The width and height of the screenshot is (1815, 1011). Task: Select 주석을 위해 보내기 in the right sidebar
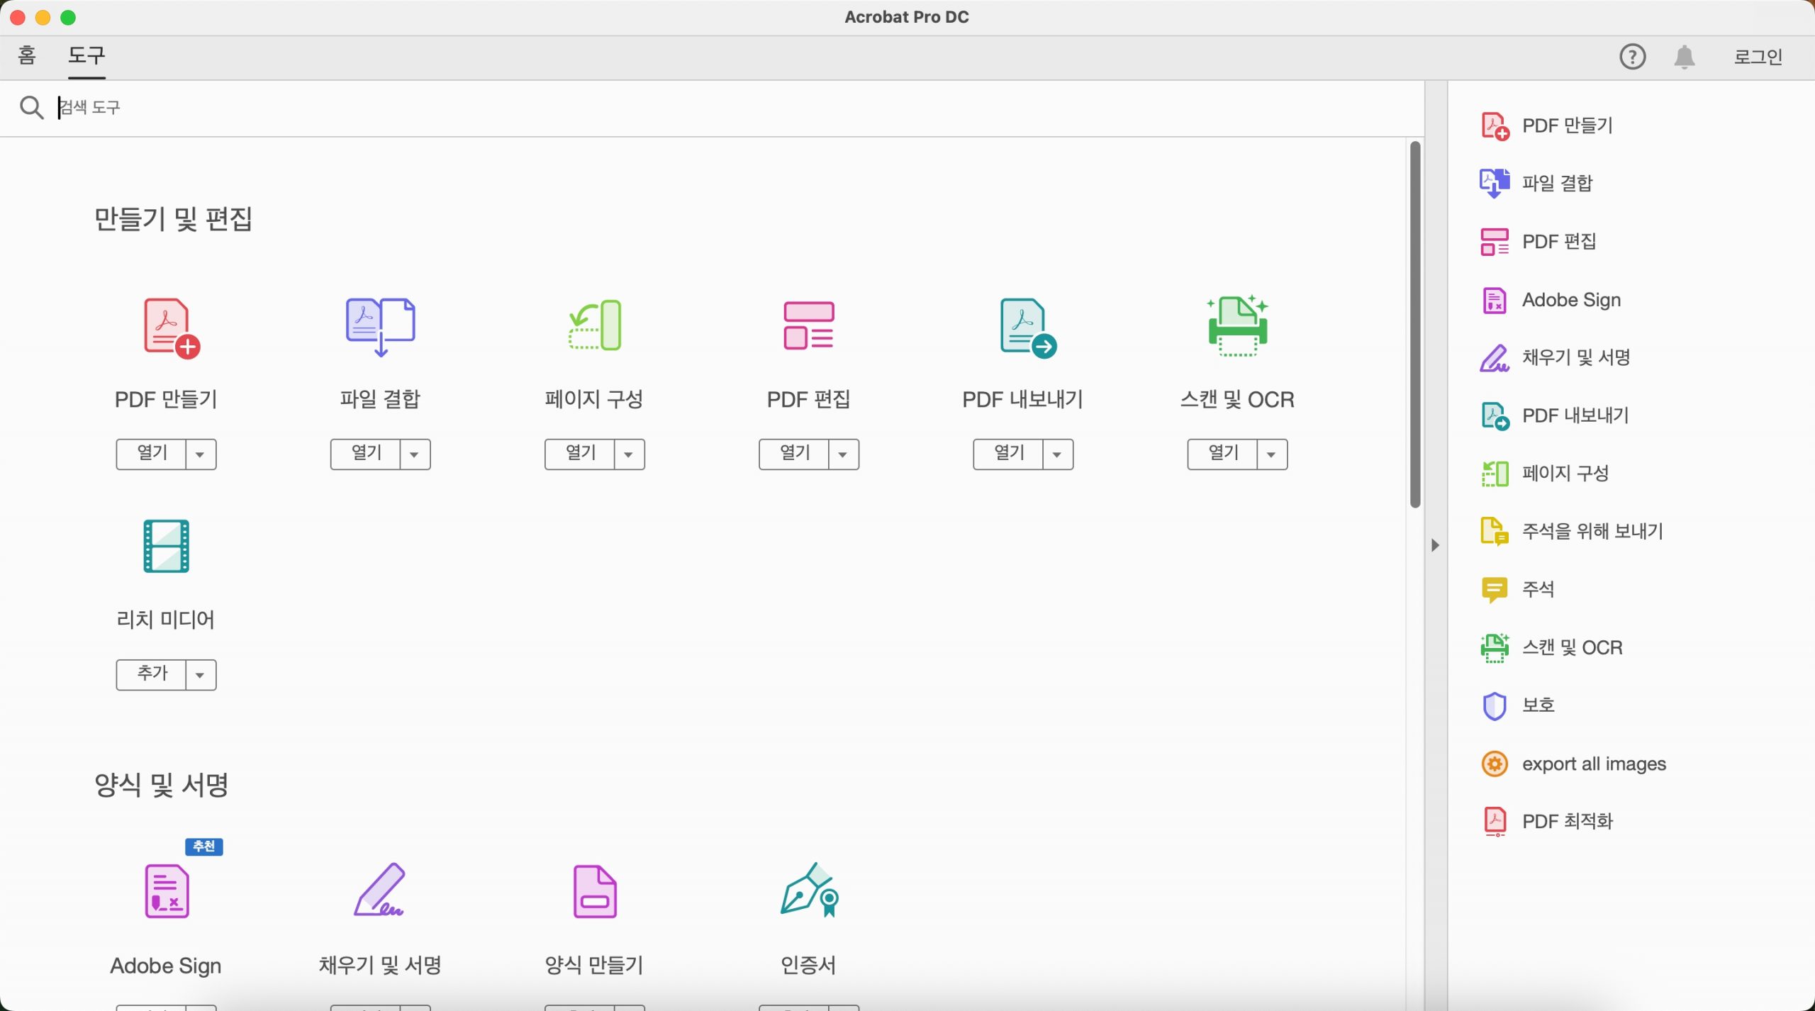click(x=1572, y=532)
